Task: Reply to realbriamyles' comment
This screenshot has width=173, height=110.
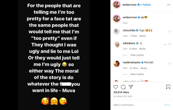Action: (x=144, y=68)
